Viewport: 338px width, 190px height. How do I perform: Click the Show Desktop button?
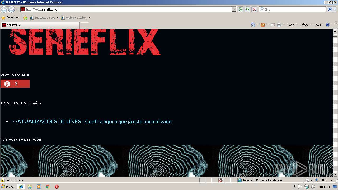[335, 187]
